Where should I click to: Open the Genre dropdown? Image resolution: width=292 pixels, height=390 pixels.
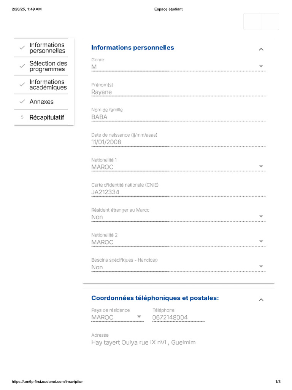[261, 66]
